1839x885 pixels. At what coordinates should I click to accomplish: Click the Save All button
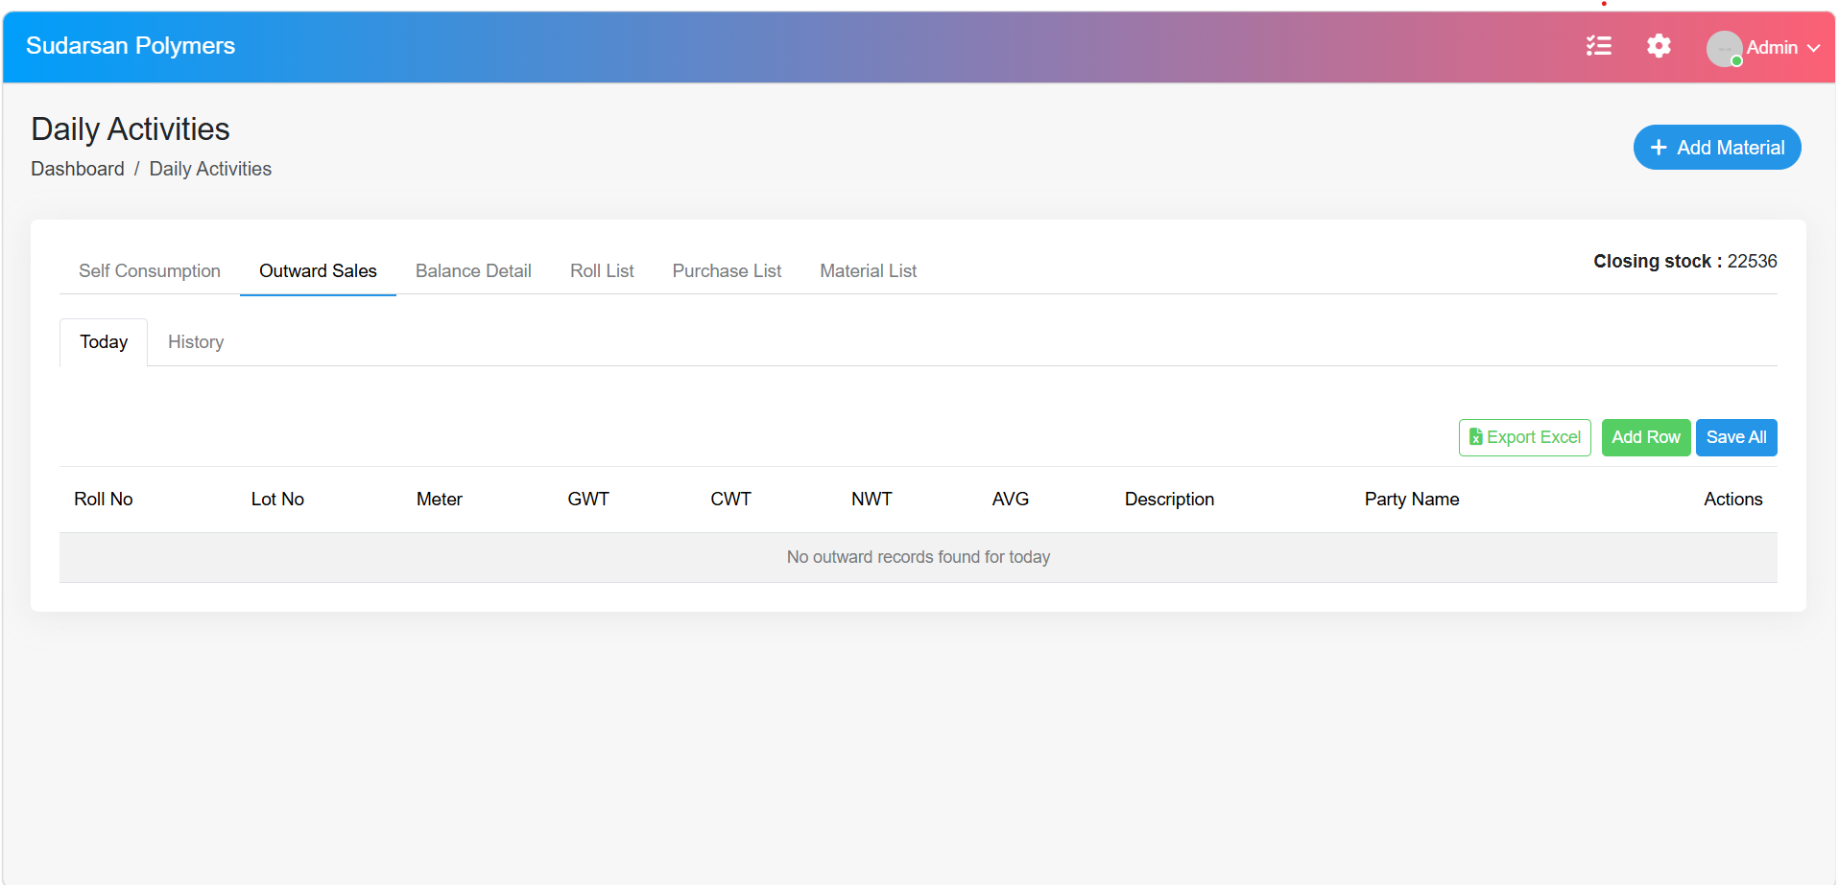1735,437
